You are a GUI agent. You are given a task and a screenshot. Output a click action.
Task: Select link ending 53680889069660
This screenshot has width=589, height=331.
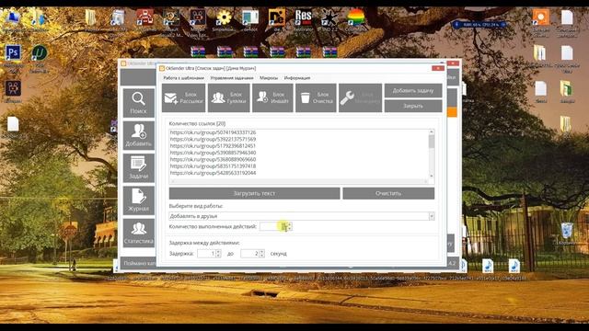[x=213, y=159]
